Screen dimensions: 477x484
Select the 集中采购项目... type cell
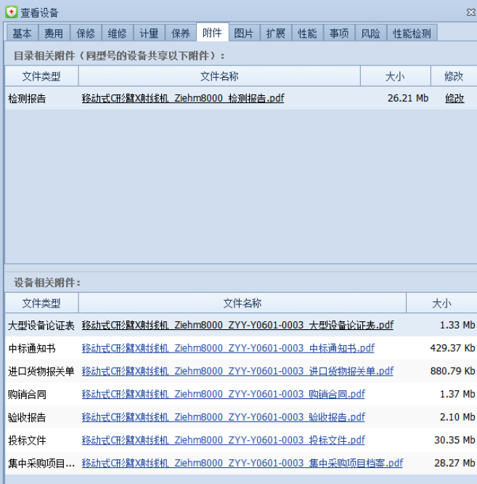[41, 464]
